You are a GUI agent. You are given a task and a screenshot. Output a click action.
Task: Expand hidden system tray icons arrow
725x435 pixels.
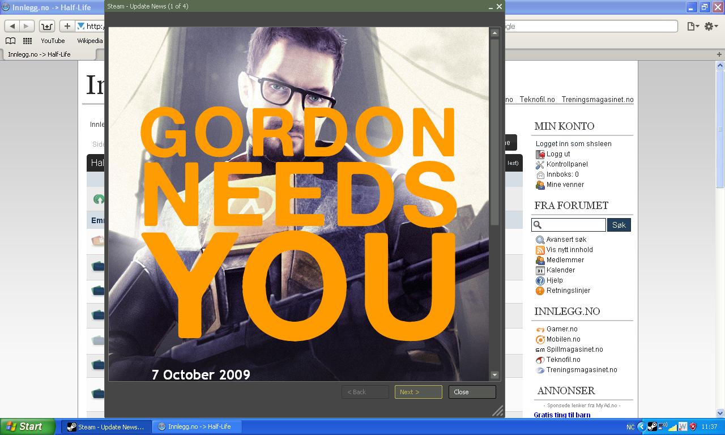click(x=641, y=427)
